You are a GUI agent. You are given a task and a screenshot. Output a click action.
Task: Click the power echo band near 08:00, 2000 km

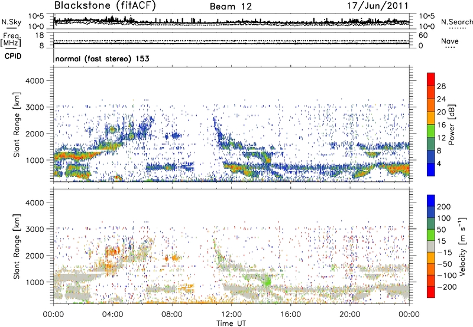click(176, 135)
